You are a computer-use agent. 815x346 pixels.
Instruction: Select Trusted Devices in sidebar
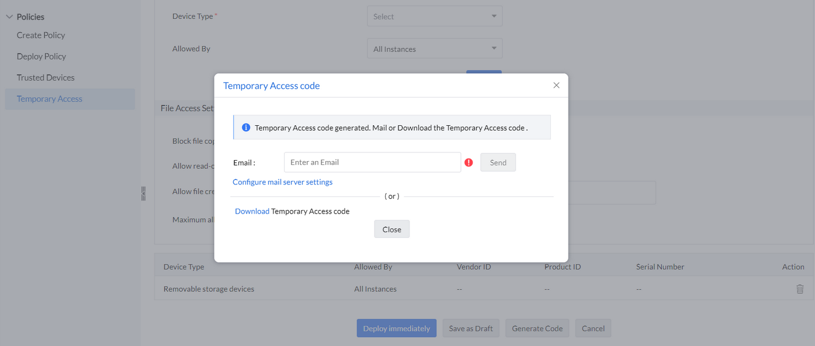click(x=45, y=78)
